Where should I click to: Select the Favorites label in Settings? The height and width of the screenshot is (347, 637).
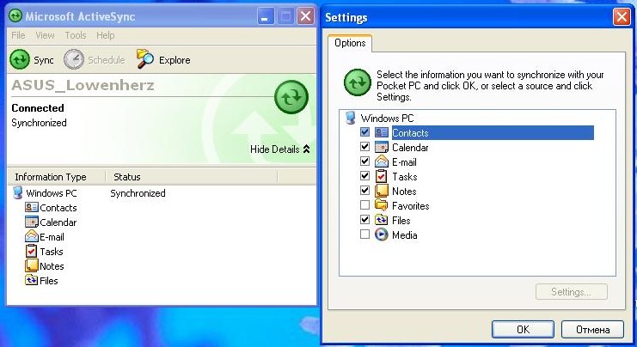click(411, 206)
